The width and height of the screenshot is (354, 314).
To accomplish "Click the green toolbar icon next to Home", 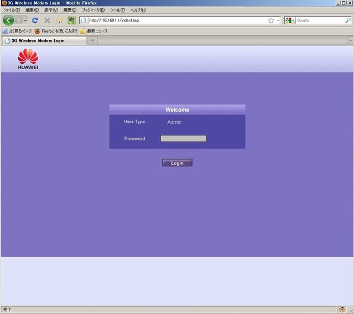I will (71, 20).
